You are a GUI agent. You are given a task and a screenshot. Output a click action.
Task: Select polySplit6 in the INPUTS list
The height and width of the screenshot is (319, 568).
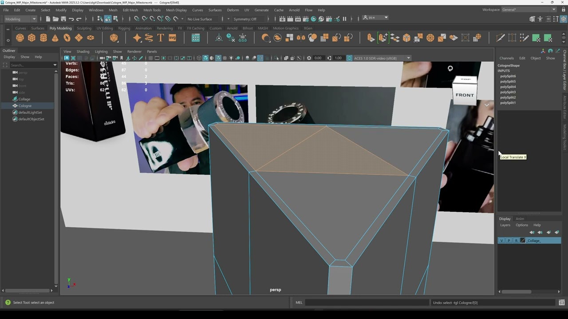(x=508, y=76)
